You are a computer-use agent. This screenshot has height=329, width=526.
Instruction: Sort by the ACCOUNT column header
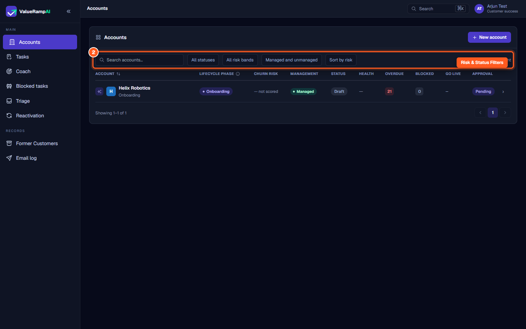click(105, 74)
